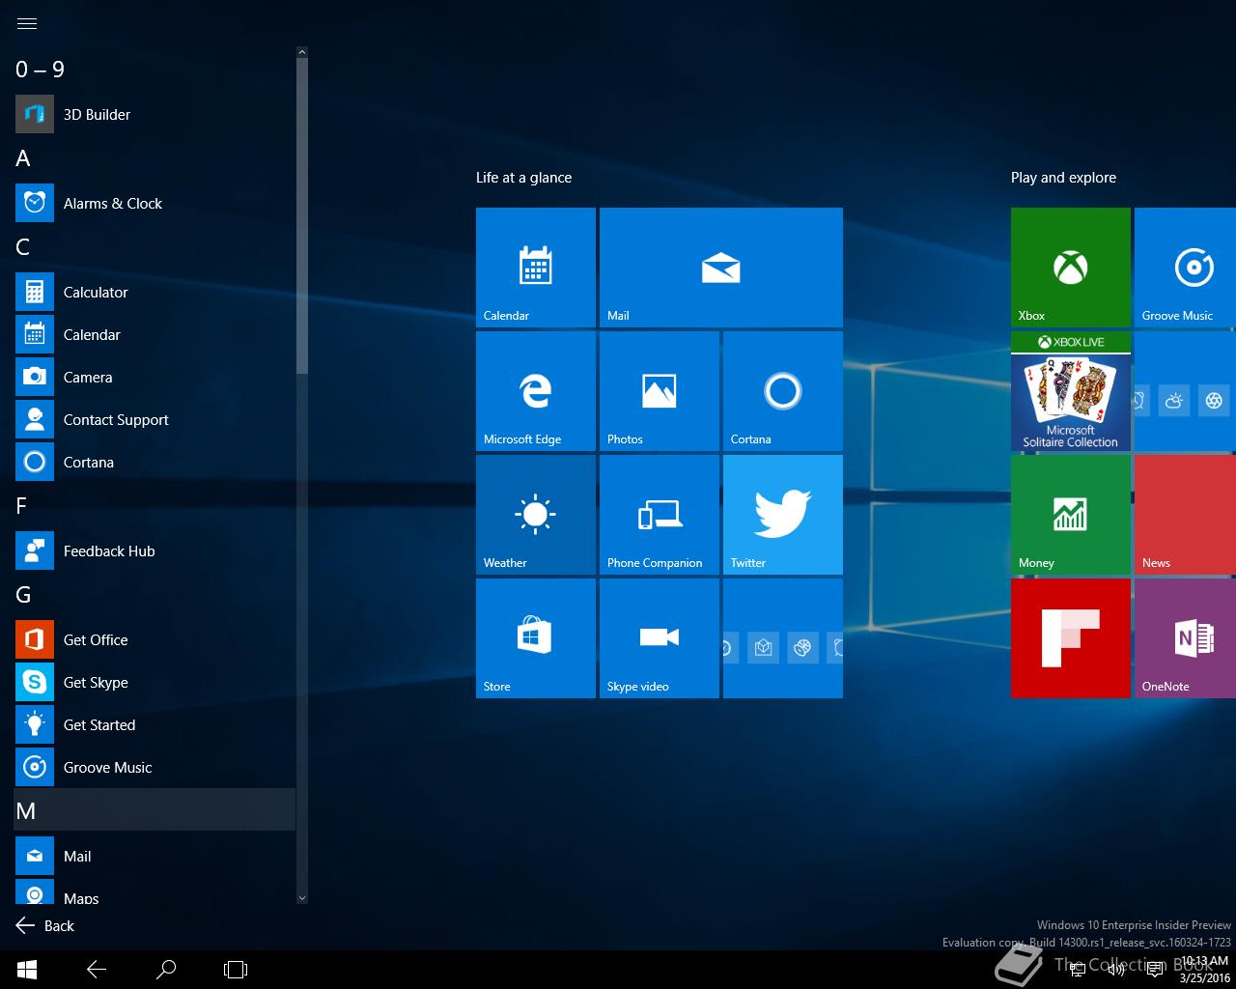Open the Photos tile

tap(660, 391)
